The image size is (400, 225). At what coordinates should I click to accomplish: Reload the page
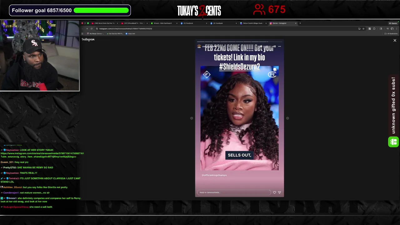92,29
